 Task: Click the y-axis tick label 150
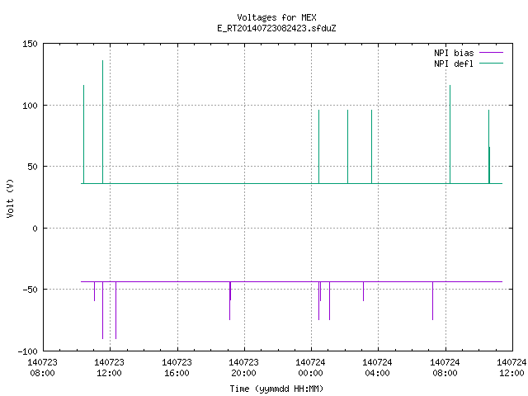pos(30,44)
